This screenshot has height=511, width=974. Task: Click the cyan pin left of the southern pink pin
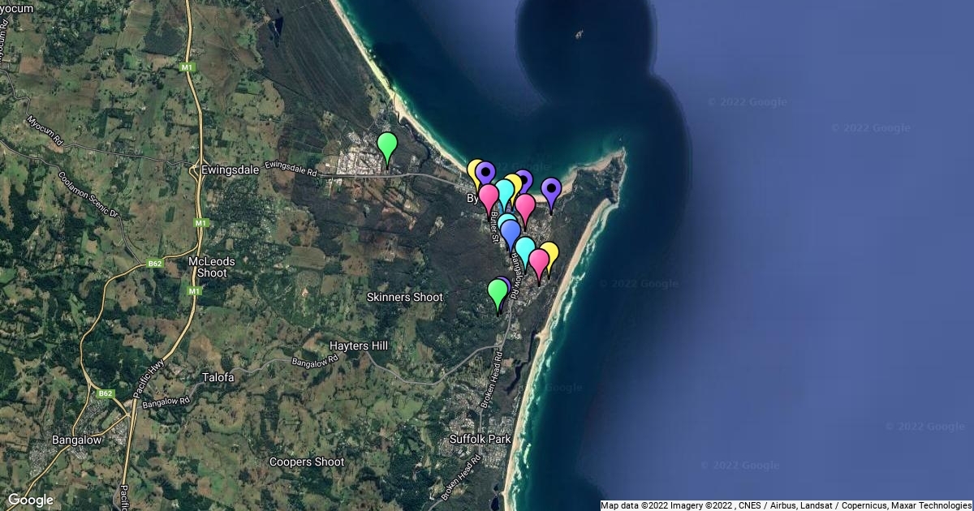pyautogui.click(x=525, y=250)
